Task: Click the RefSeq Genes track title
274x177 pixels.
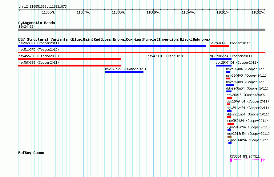Action: pos(31,153)
